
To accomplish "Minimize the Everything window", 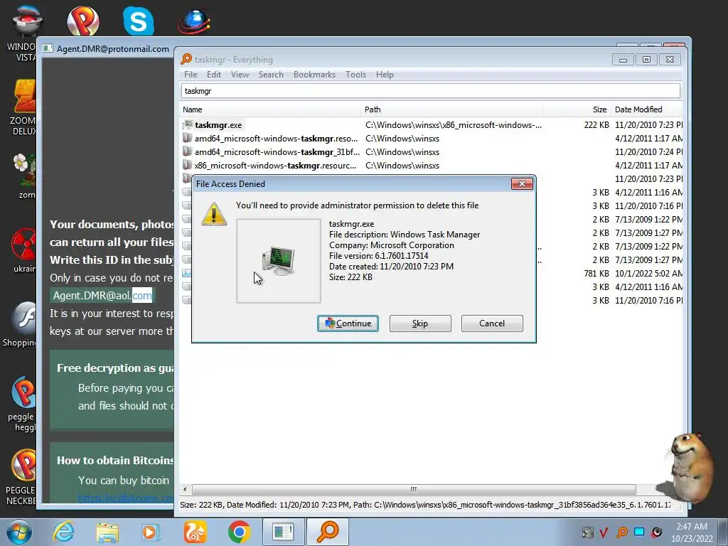I will [623, 60].
